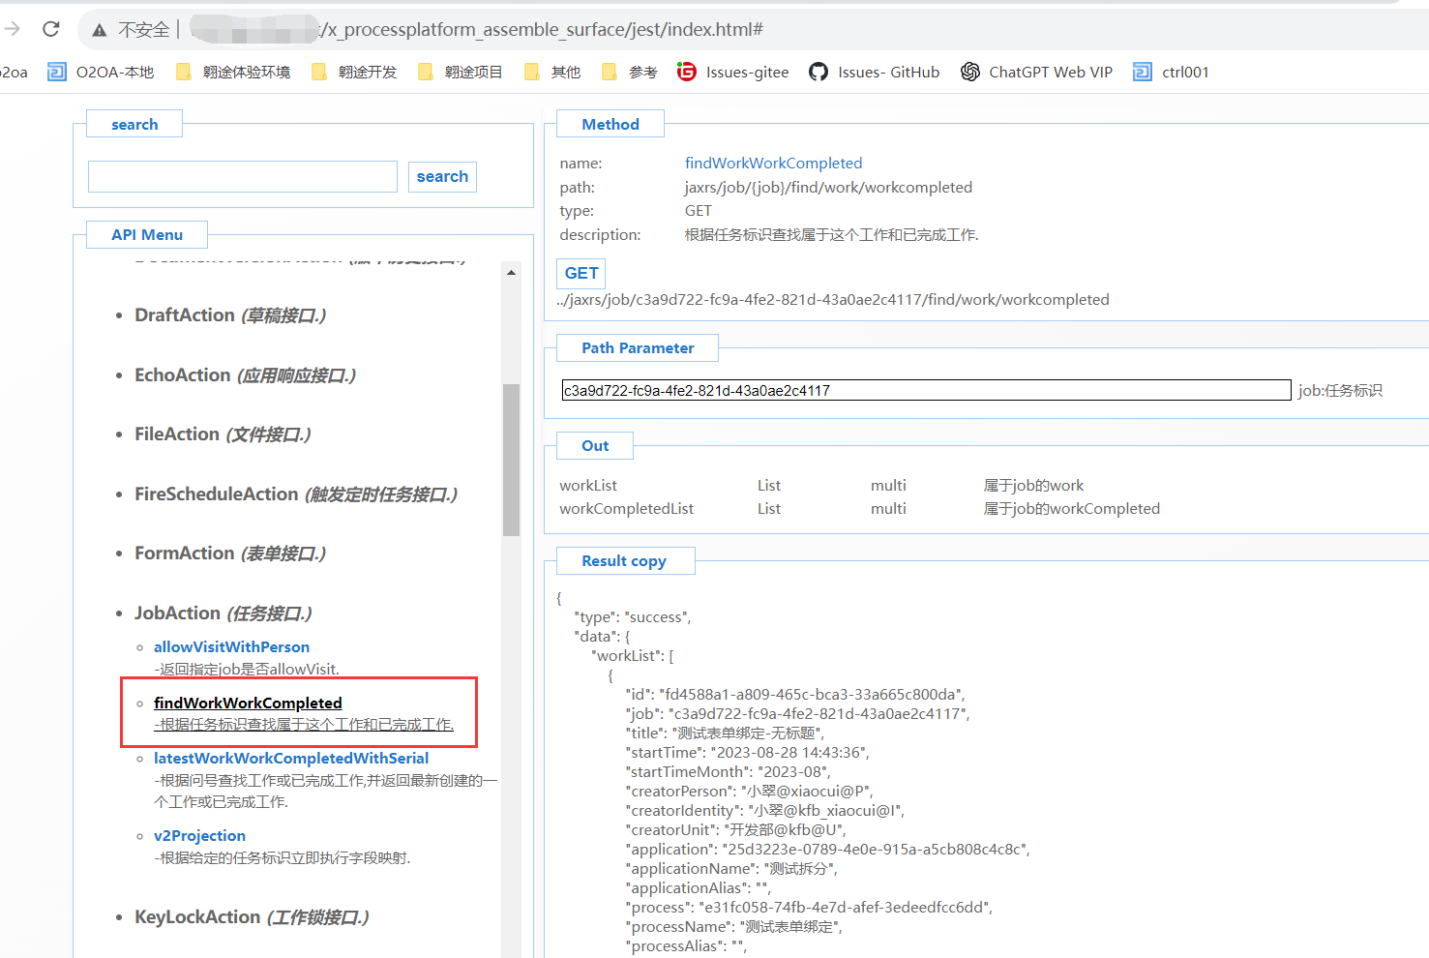Click the browser forward arrow icon
The width and height of the screenshot is (1429, 958).
[12, 29]
